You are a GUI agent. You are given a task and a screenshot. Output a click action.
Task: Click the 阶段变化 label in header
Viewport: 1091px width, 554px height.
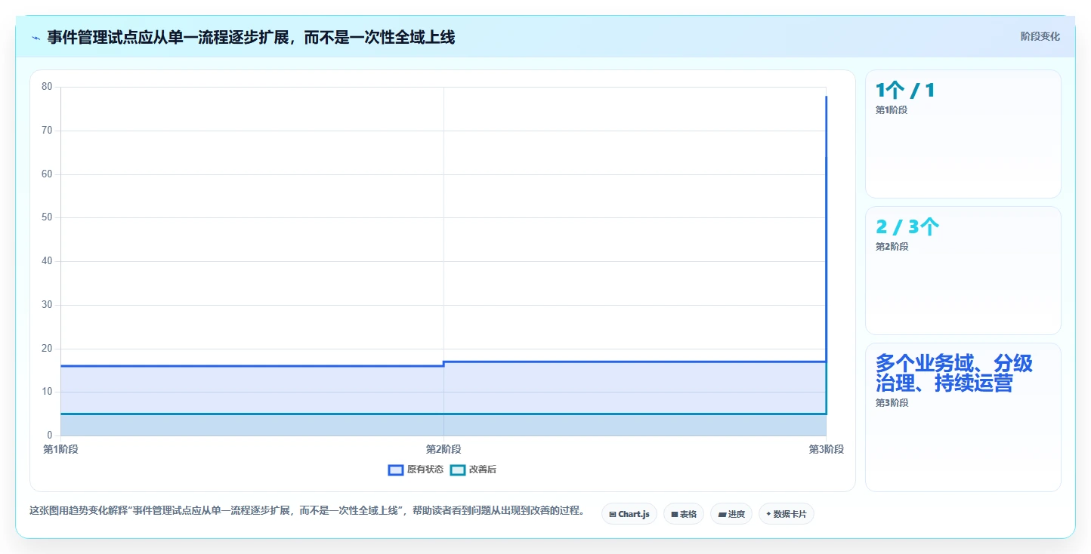point(1040,36)
